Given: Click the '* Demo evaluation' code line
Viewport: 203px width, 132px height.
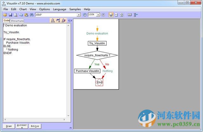Looking at the screenshot, I should (x=15, y=25).
